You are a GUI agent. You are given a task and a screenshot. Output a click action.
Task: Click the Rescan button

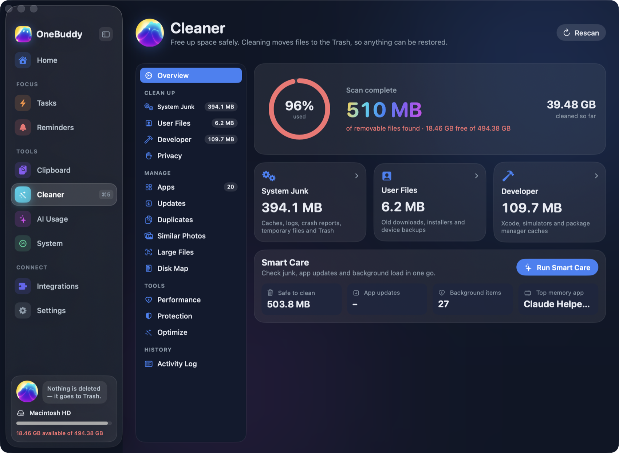pos(581,33)
